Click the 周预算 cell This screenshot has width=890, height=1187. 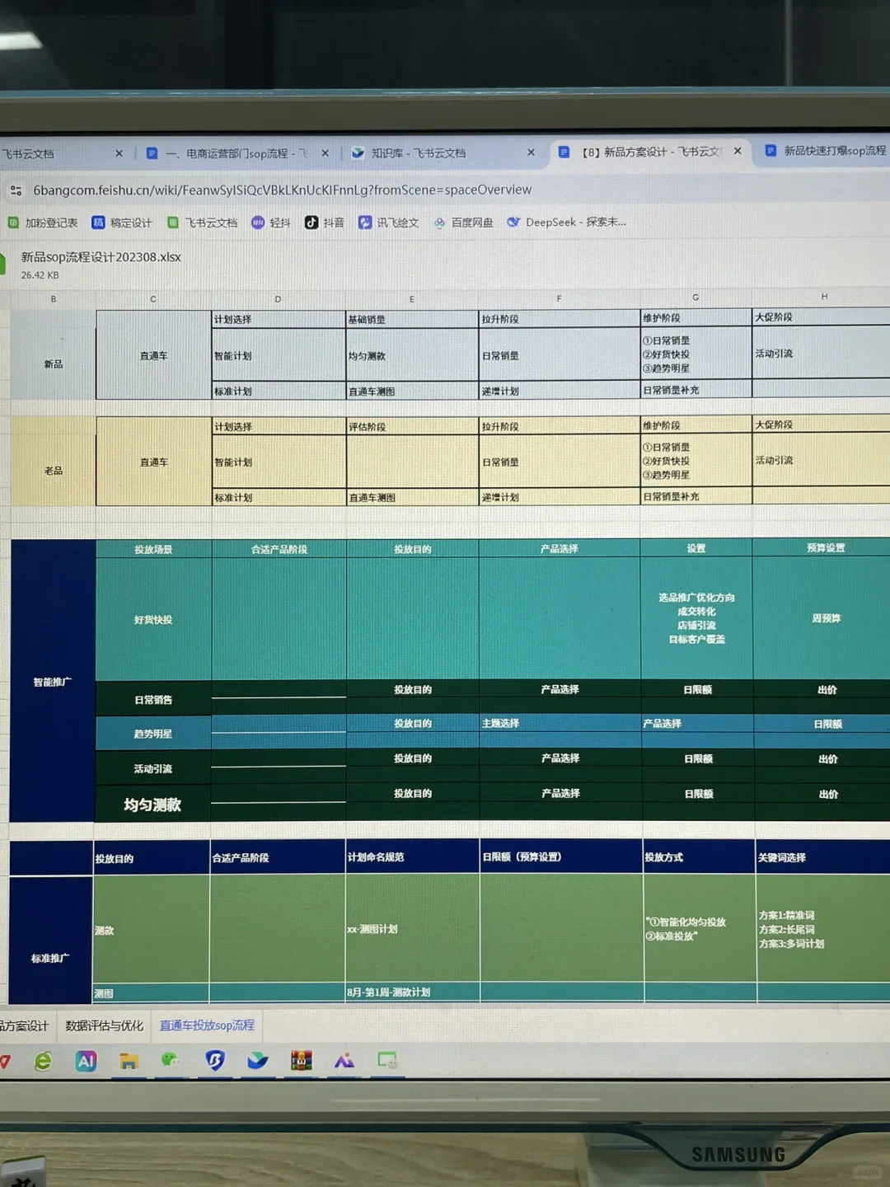click(x=826, y=618)
